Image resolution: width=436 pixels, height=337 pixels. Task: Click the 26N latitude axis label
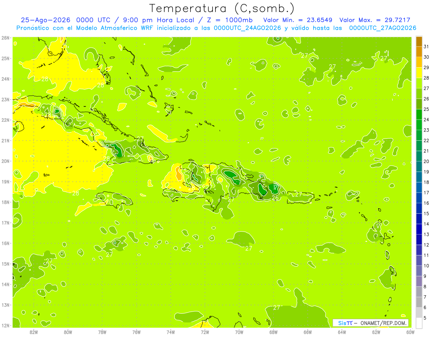(x=5, y=38)
